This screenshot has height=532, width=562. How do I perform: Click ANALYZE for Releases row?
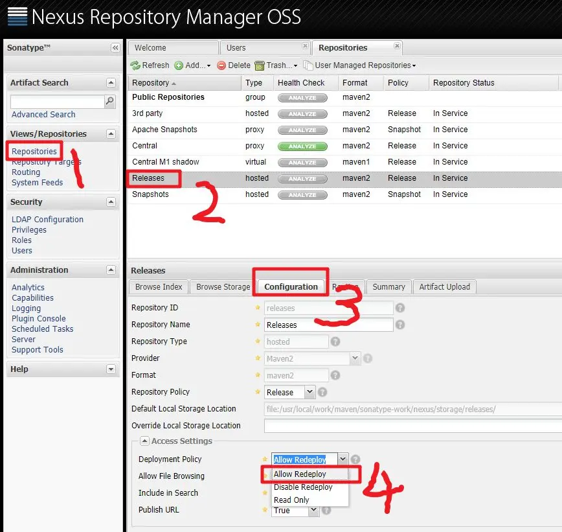point(302,179)
